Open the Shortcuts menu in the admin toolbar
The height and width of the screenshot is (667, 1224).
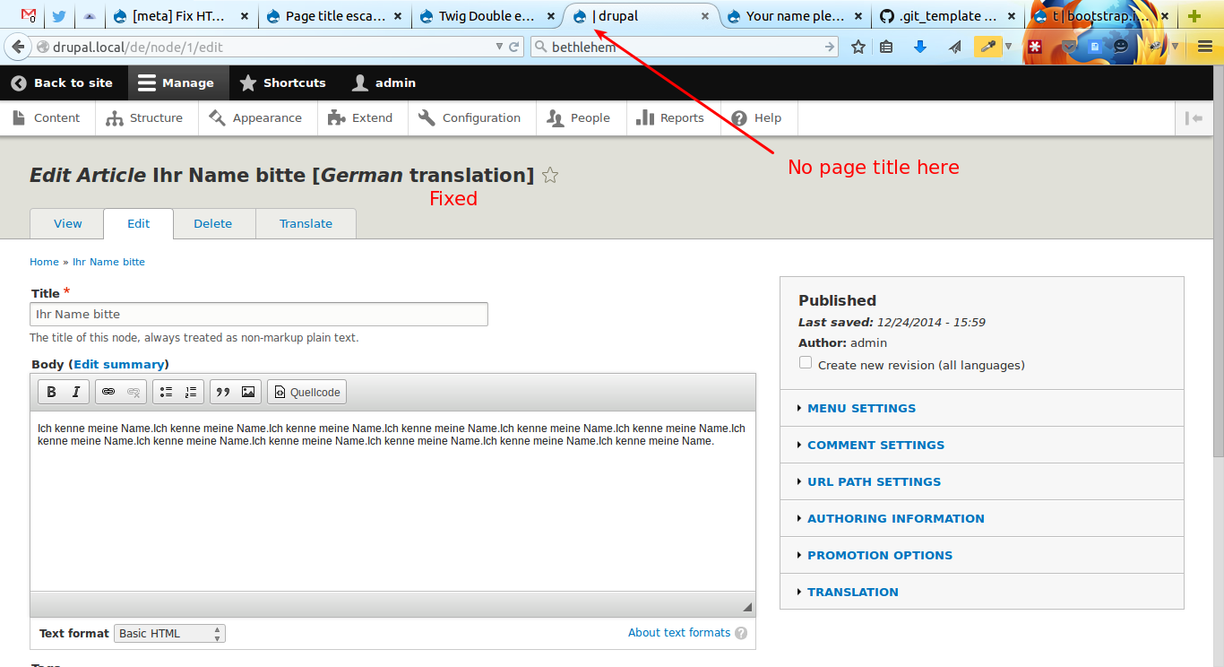[282, 82]
